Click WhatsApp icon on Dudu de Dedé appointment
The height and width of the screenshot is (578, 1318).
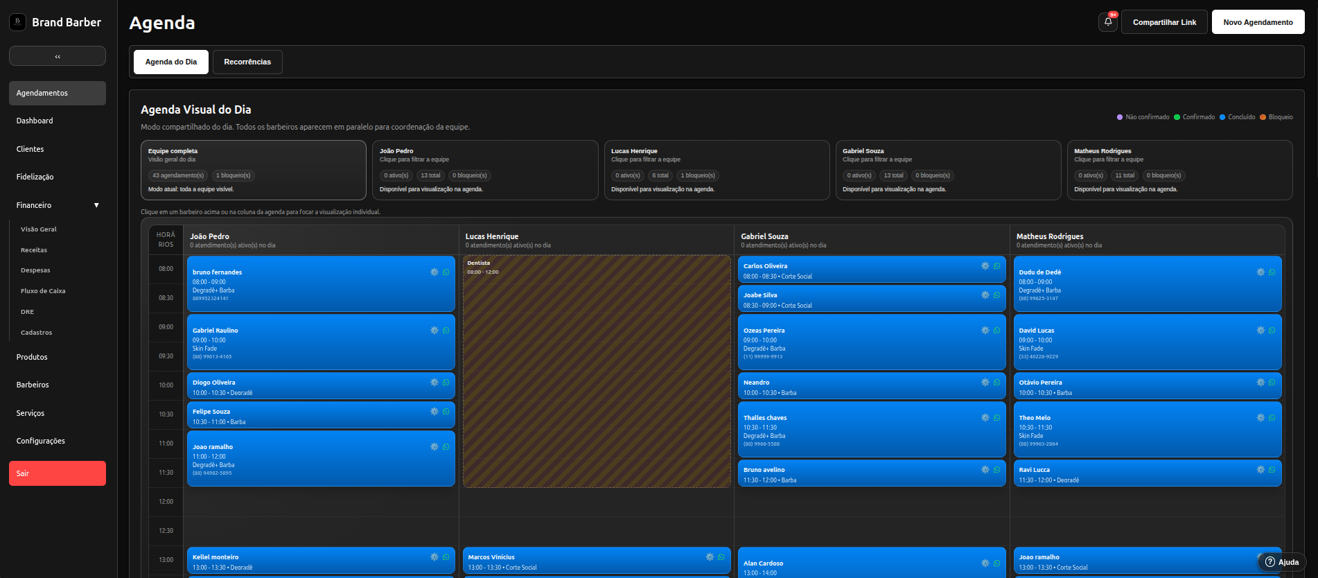[x=1272, y=272]
